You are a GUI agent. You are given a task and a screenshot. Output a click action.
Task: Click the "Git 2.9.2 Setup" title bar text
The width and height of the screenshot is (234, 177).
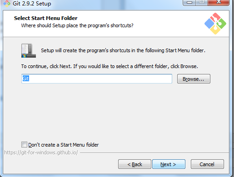coord(32,4)
